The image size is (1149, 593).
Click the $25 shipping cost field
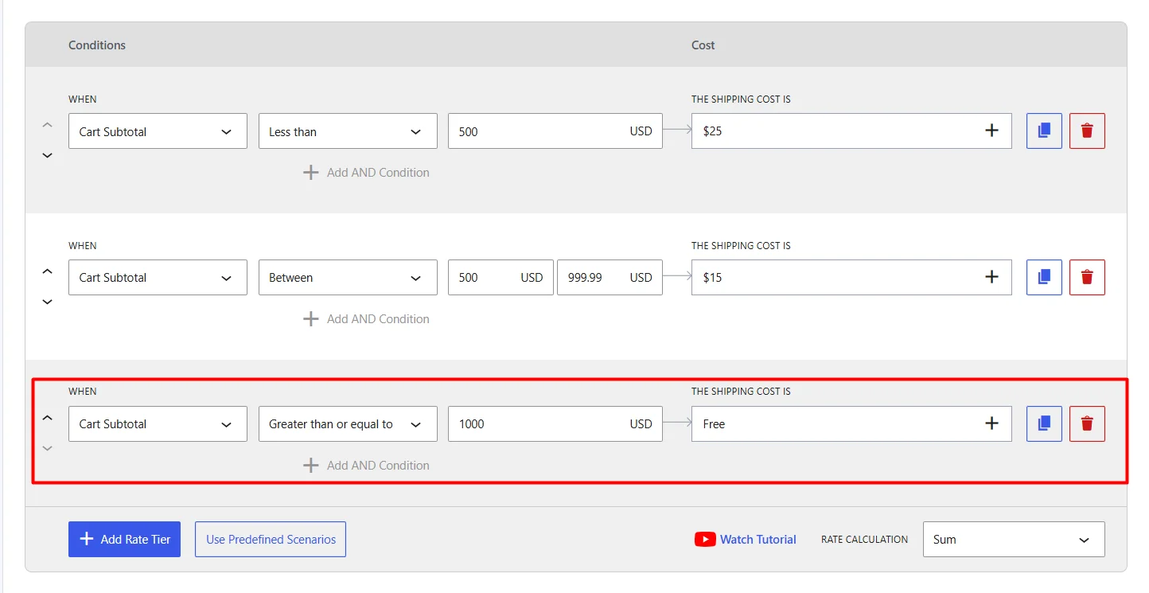coord(851,131)
